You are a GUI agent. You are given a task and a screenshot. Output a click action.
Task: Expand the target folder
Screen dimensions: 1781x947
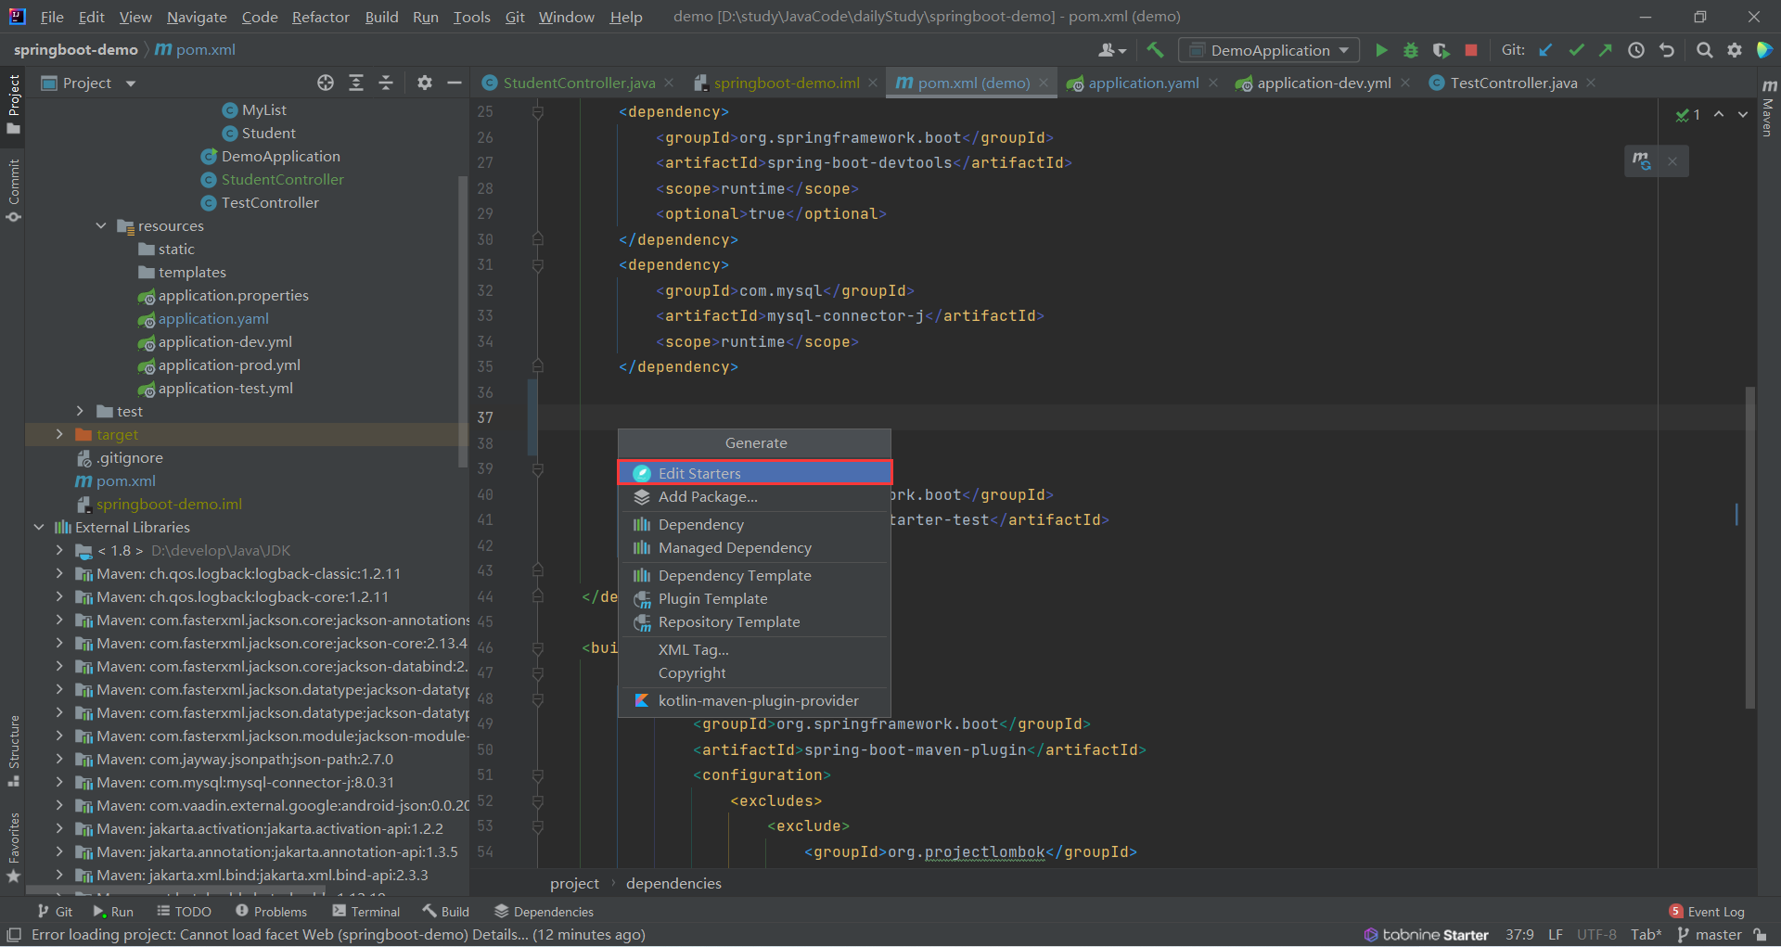(59, 434)
